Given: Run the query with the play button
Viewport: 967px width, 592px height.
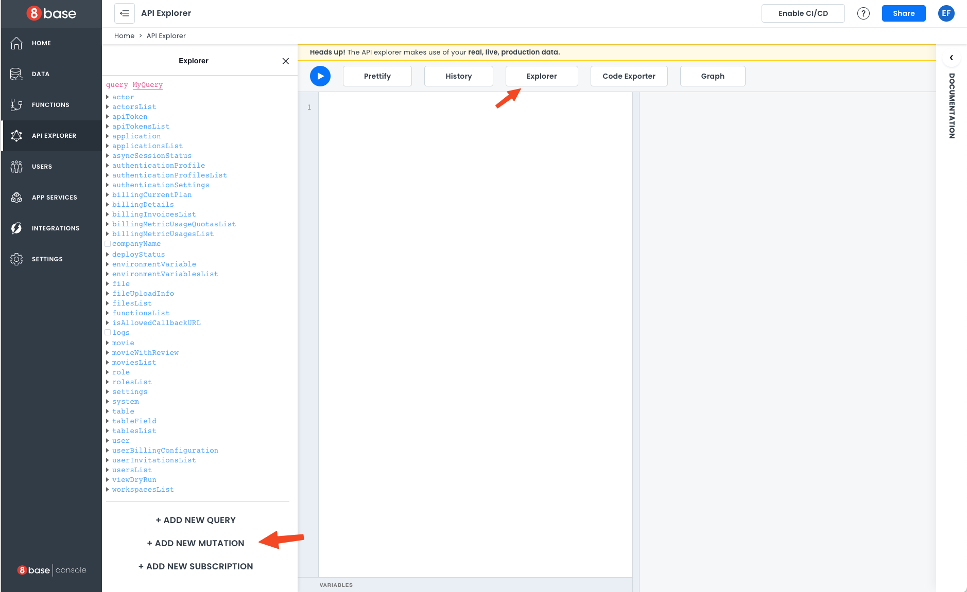Looking at the screenshot, I should [x=320, y=76].
